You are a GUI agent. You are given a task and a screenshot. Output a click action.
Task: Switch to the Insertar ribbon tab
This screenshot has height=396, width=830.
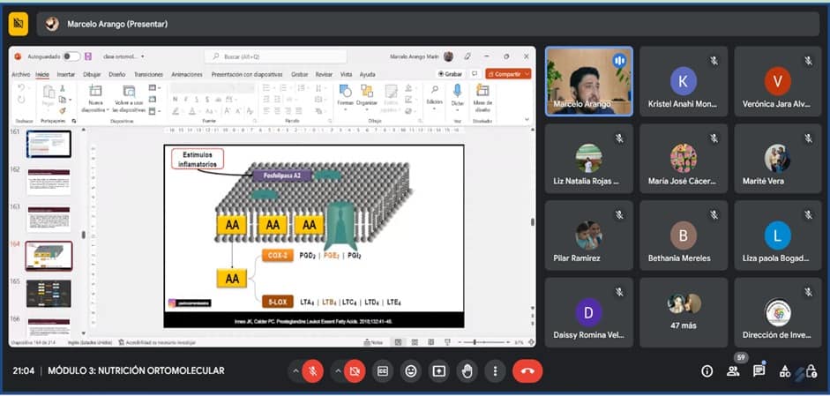pyautogui.click(x=66, y=75)
